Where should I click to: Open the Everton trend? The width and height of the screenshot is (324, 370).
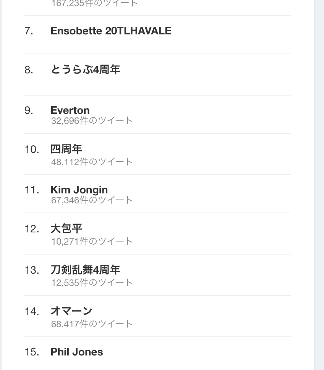pos(70,110)
